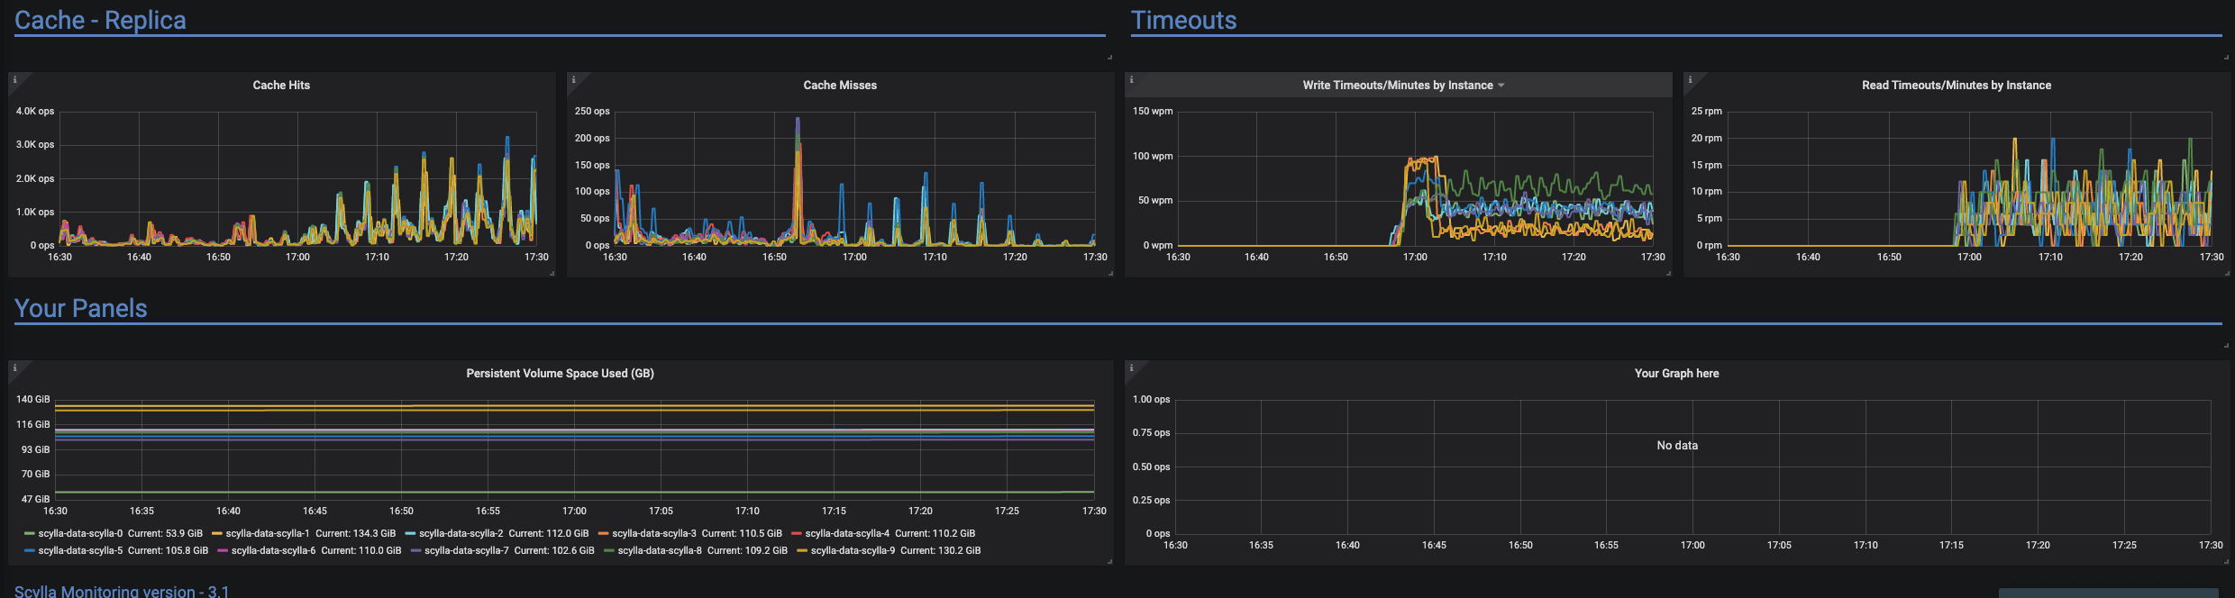The height and width of the screenshot is (598, 2235).
Task: Collapse the Cache - Replica row
Action: [100, 20]
